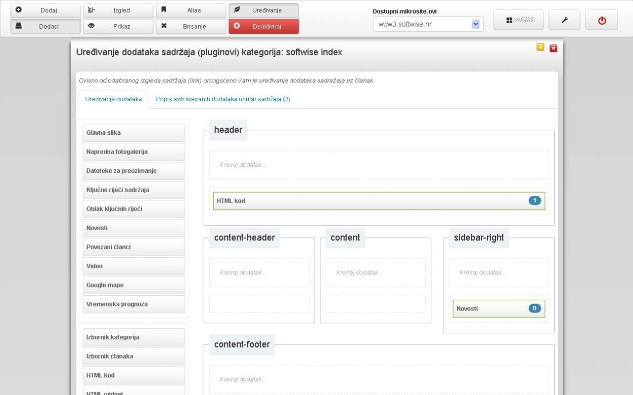Select the Izbornik članaka plugin
The height and width of the screenshot is (395, 633).
tap(134, 356)
